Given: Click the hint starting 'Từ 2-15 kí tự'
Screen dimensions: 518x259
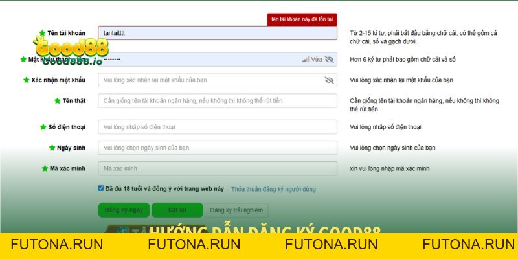Looking at the screenshot, I should pyautogui.click(x=423, y=38).
